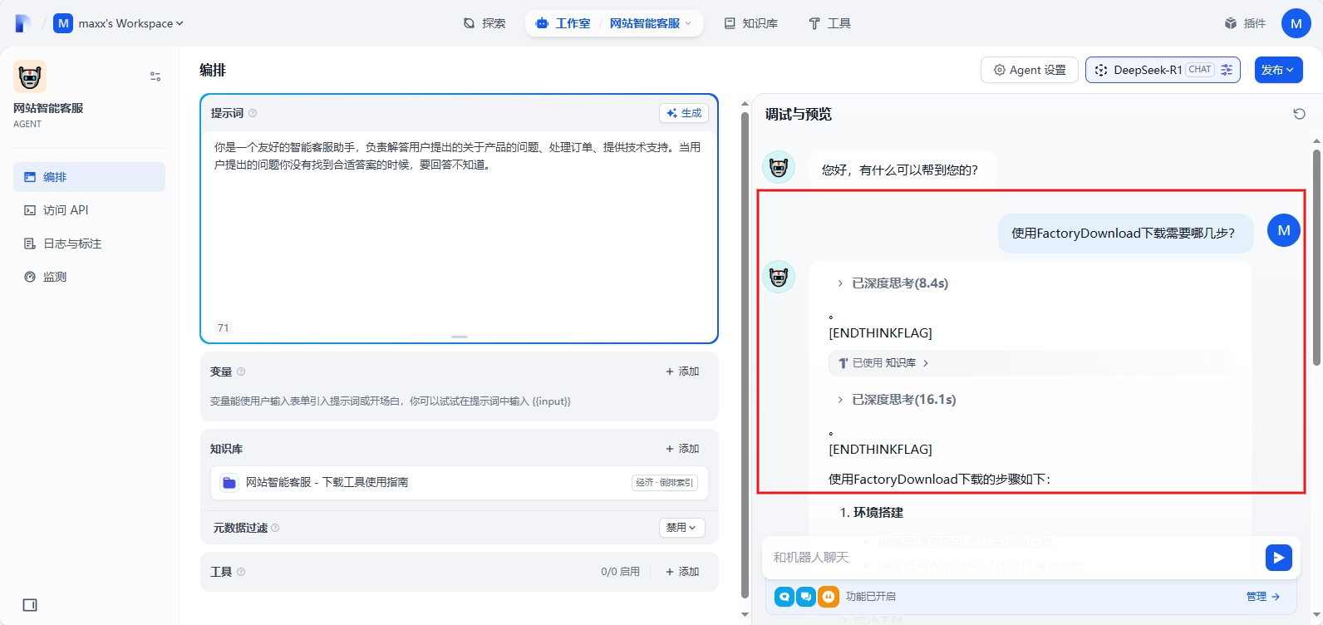Open 访问 API in the sidebar
This screenshot has width=1323, height=625.
click(89, 210)
